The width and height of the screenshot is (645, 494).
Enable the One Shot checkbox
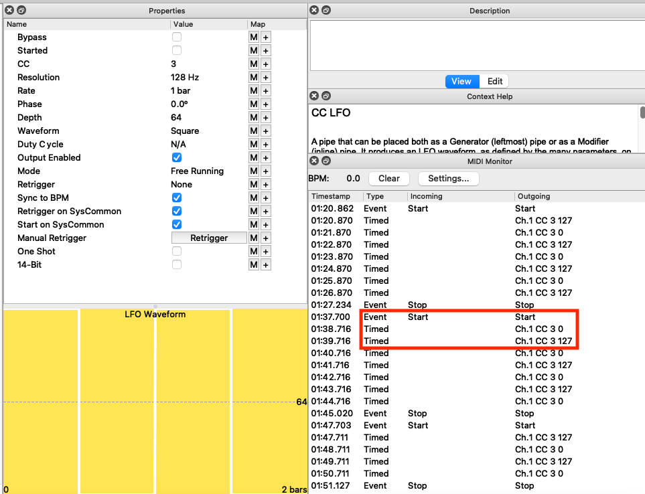[177, 251]
